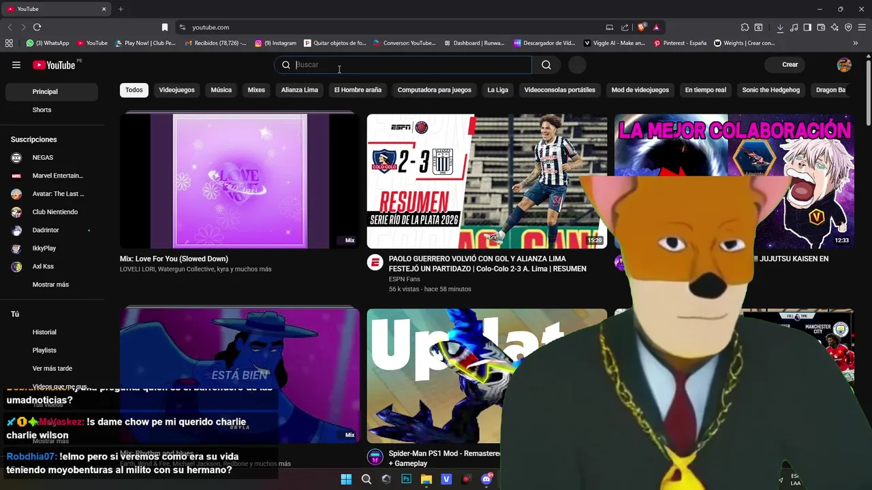The image size is (872, 490).
Task: Select the Sonic the Hedgehog chip
Action: (x=770, y=90)
